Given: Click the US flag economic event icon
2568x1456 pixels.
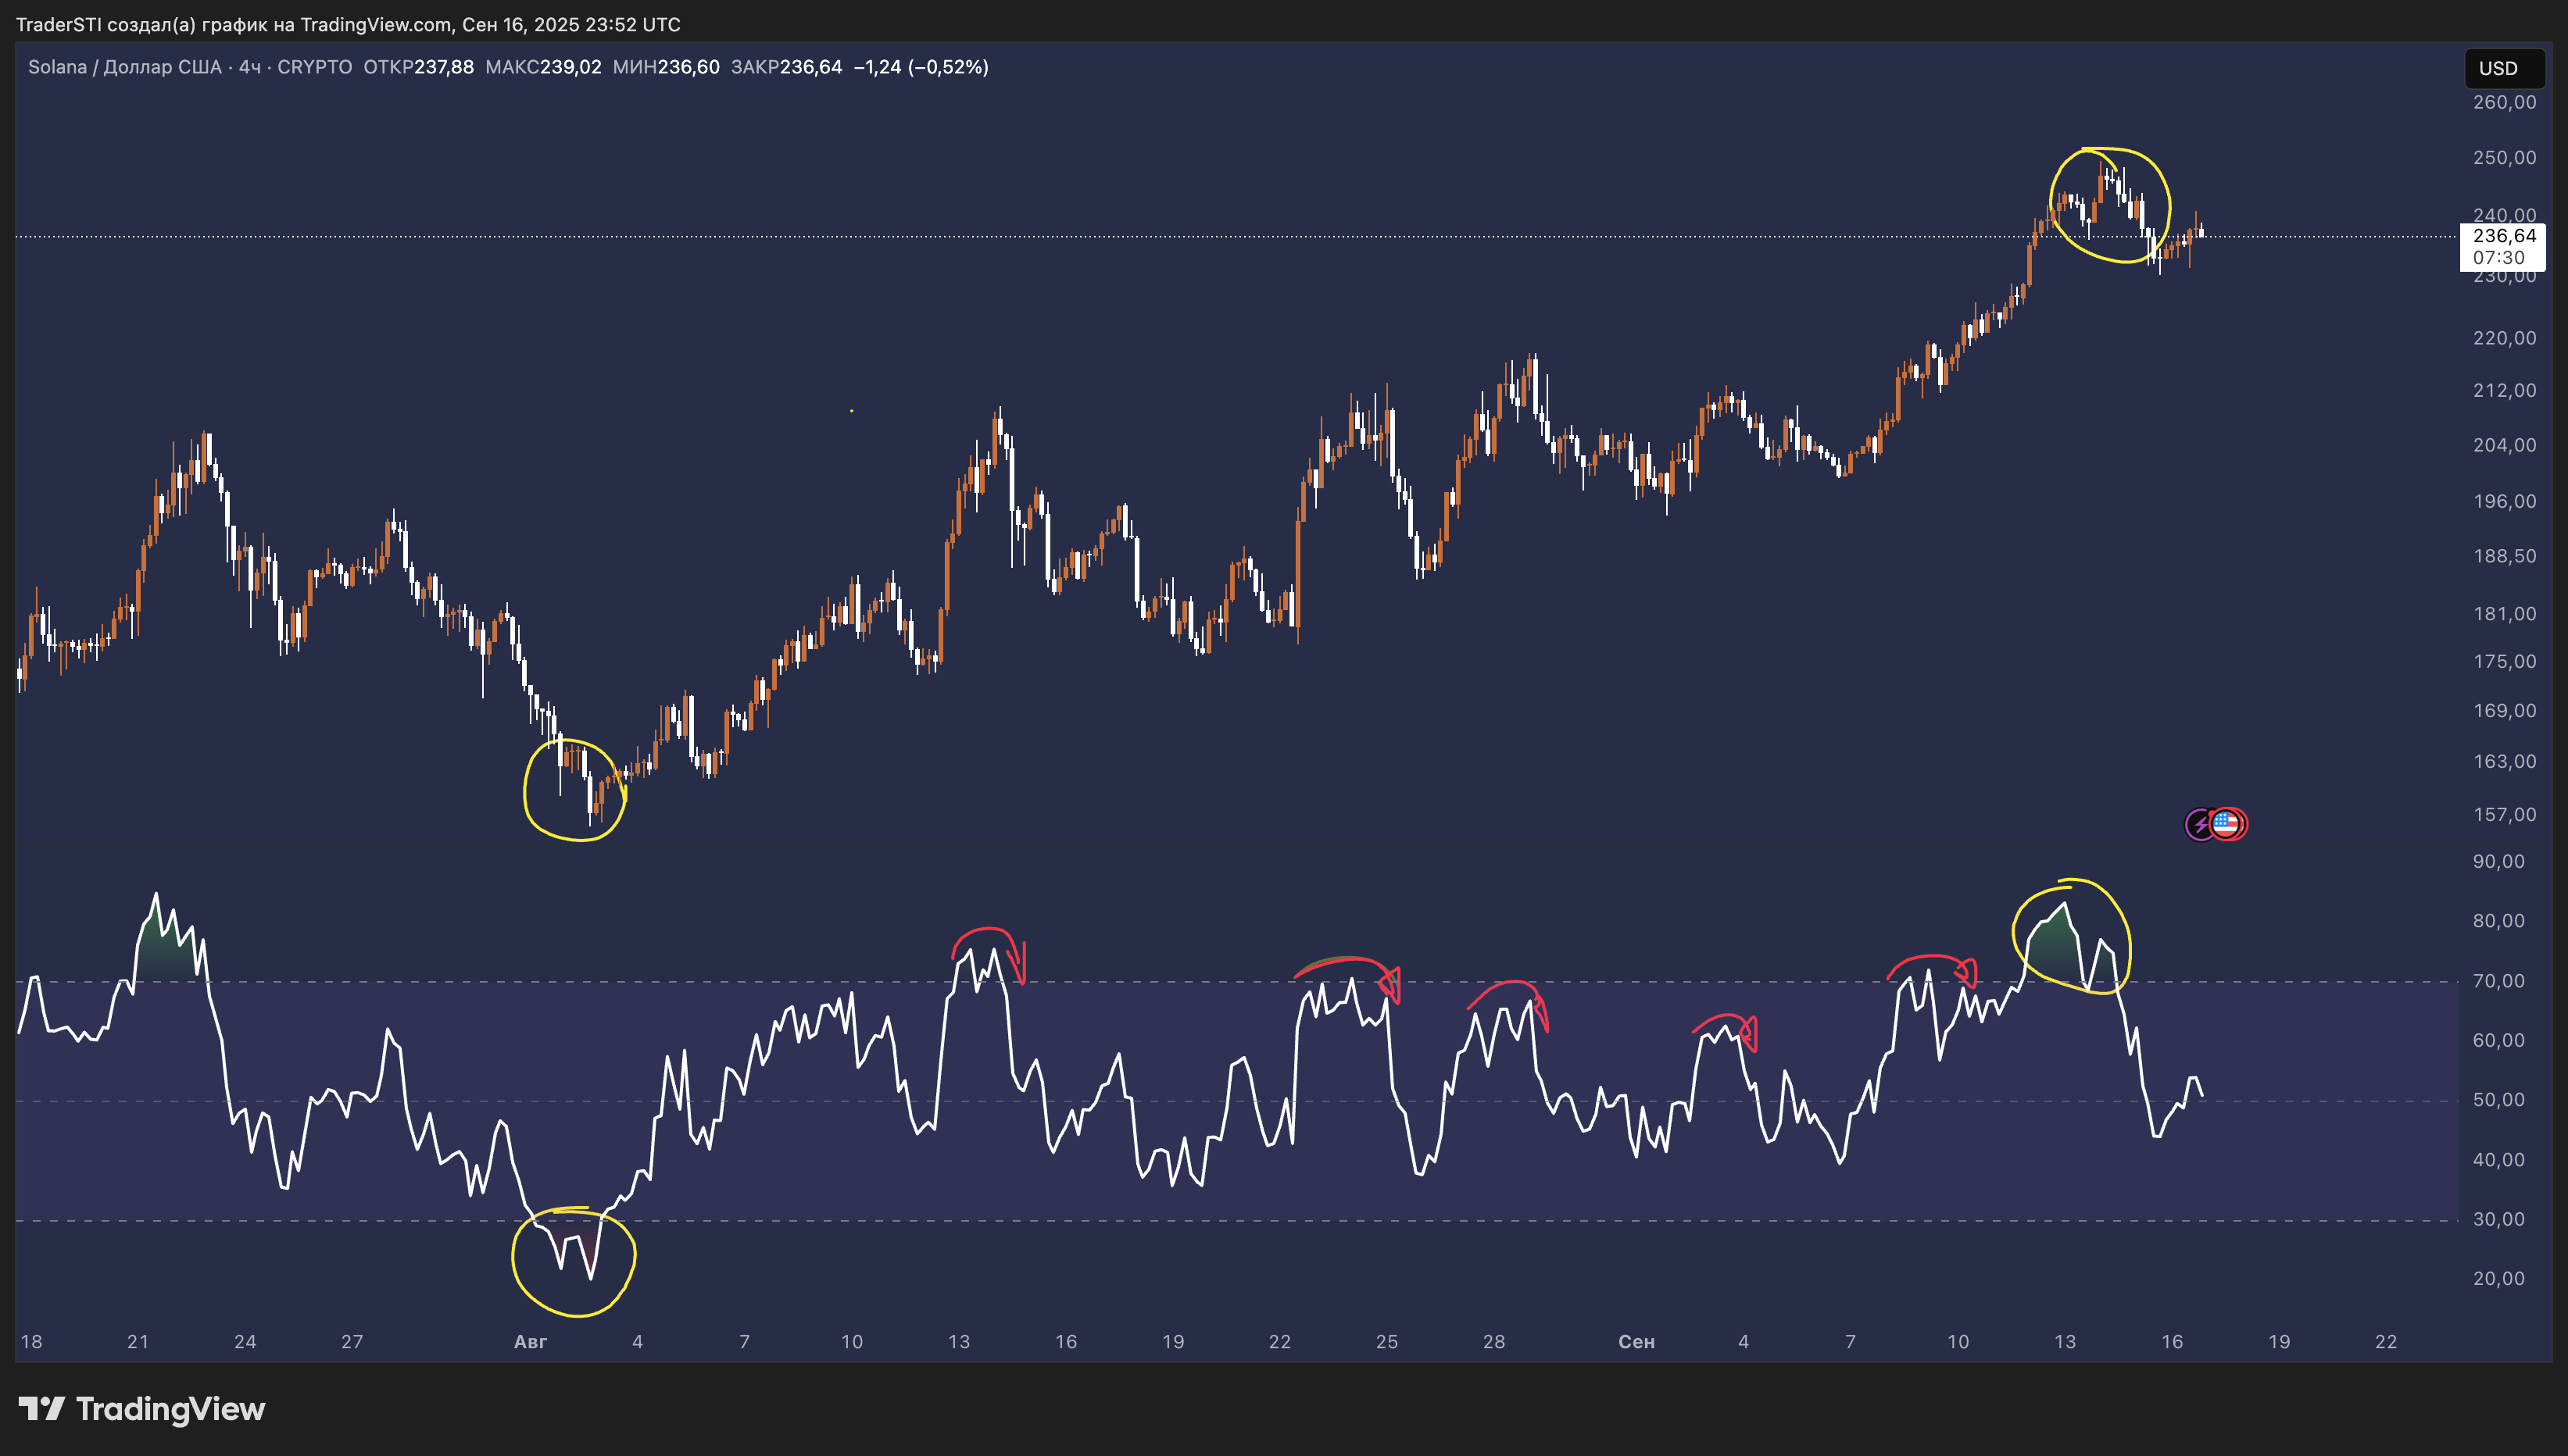Looking at the screenshot, I should (x=2226, y=823).
